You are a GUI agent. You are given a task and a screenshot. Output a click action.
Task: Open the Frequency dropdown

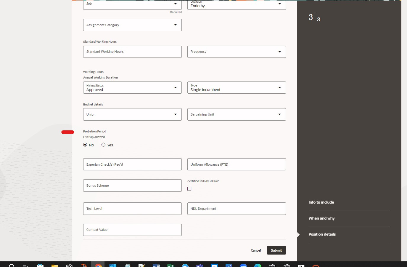pos(237,52)
